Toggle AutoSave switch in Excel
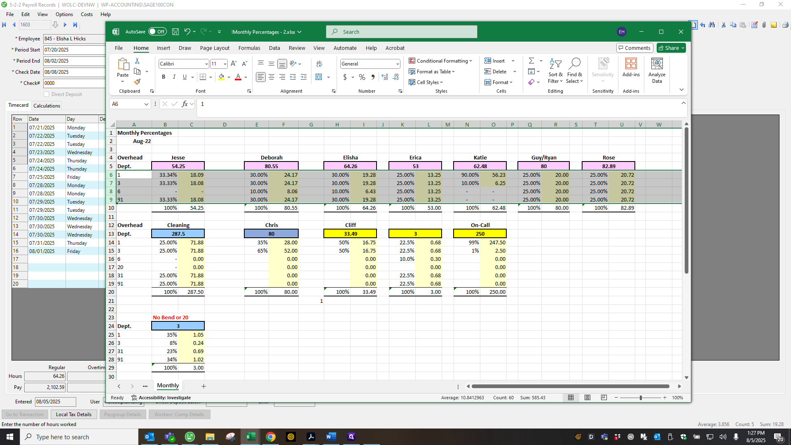Screen dimensions: 791x445 [157, 32]
